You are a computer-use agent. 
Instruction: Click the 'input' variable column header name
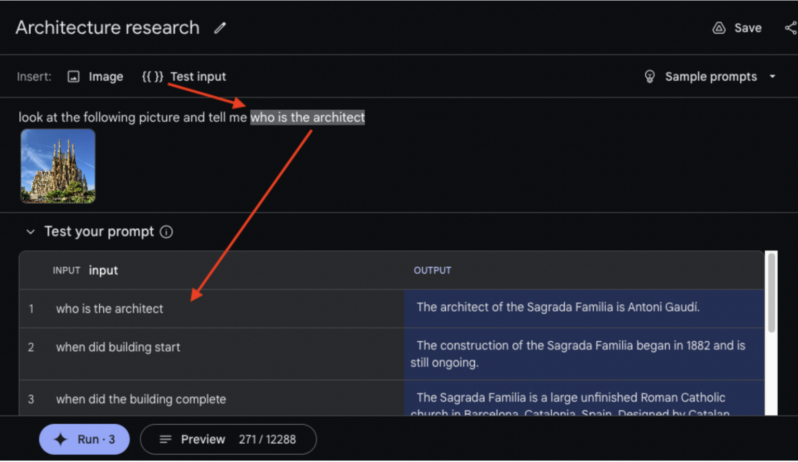pos(103,271)
